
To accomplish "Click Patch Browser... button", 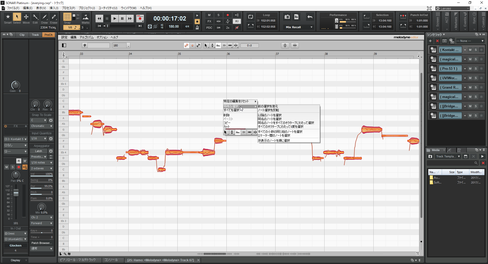I will [x=42, y=243].
